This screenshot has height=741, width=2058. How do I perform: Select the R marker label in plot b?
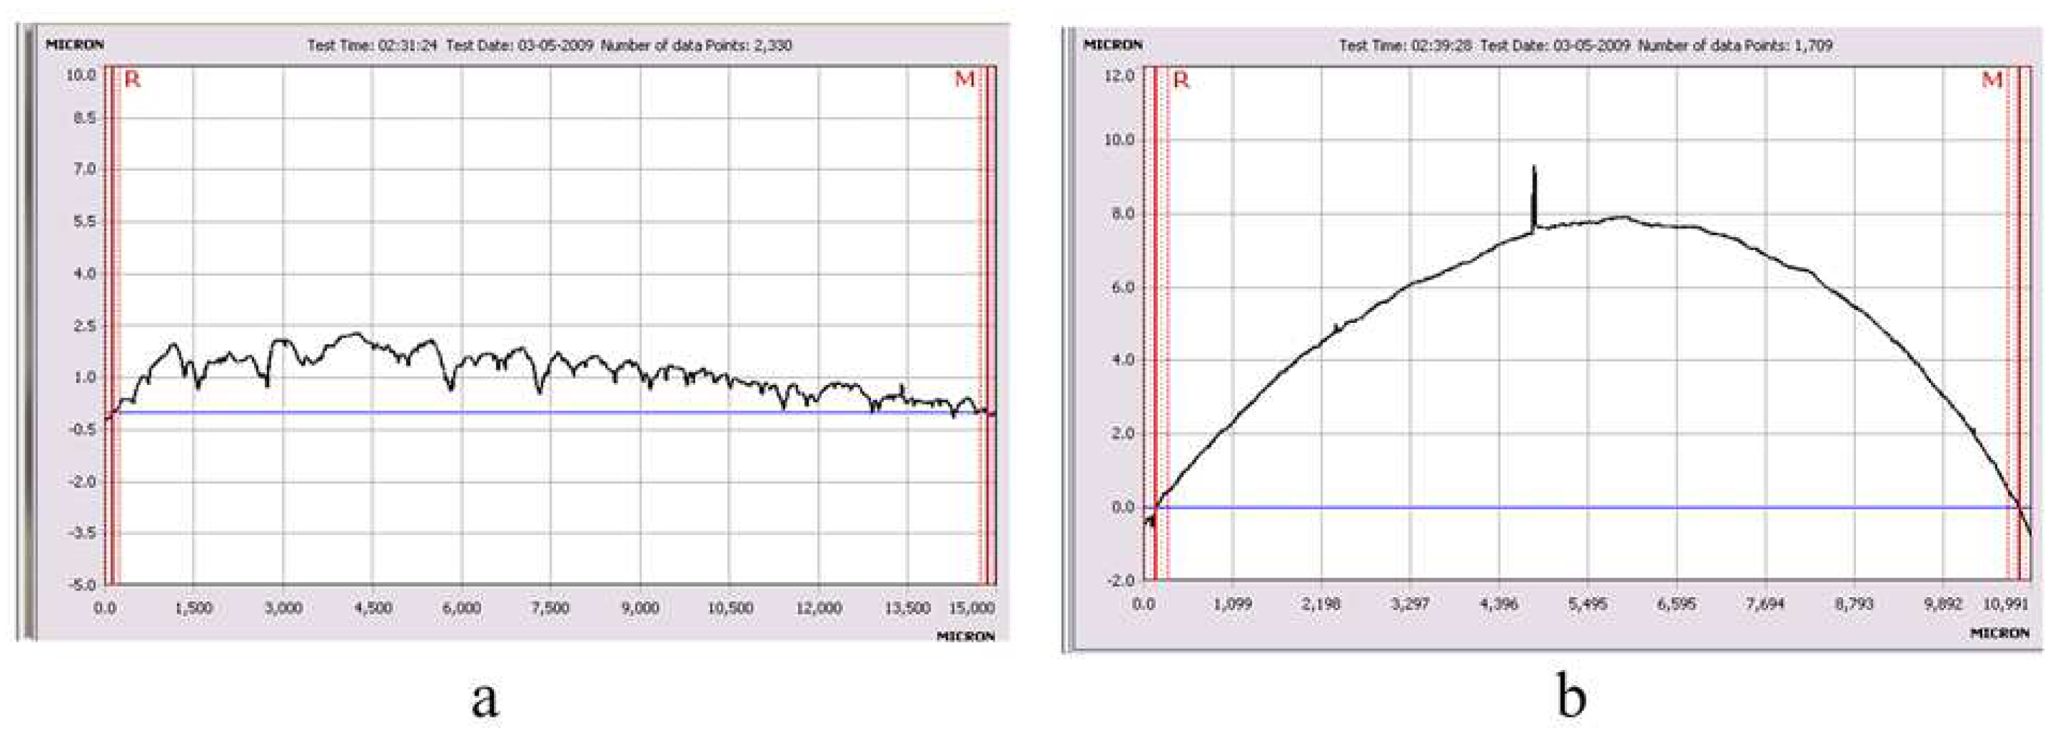pyautogui.click(x=1181, y=80)
